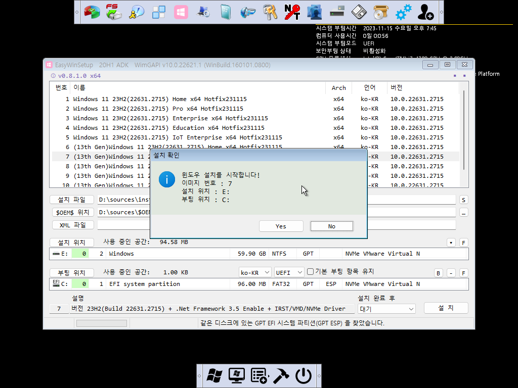Click the info icon next to v0.8.1.0
The width and height of the screenshot is (518, 388).
point(53,76)
